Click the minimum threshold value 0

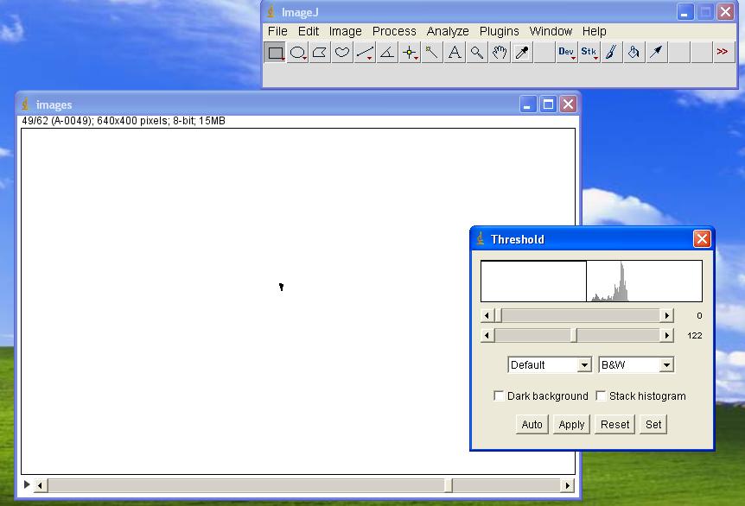[x=699, y=316]
